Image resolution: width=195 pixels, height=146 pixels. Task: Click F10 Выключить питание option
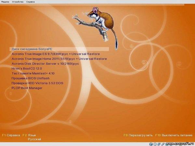[174, 135]
